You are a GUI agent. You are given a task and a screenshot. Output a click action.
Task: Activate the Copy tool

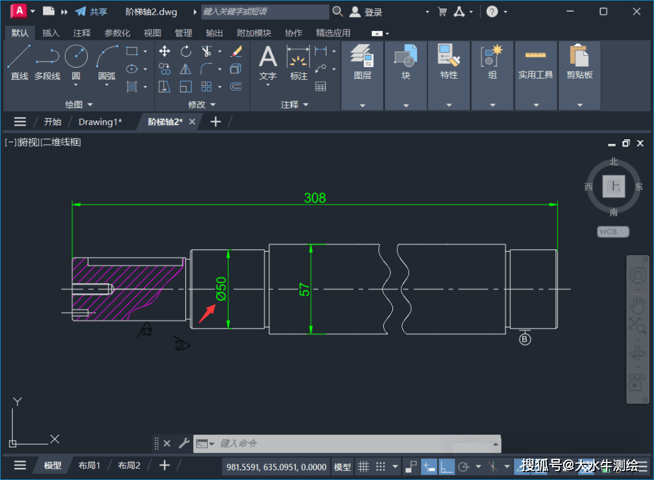(x=164, y=69)
